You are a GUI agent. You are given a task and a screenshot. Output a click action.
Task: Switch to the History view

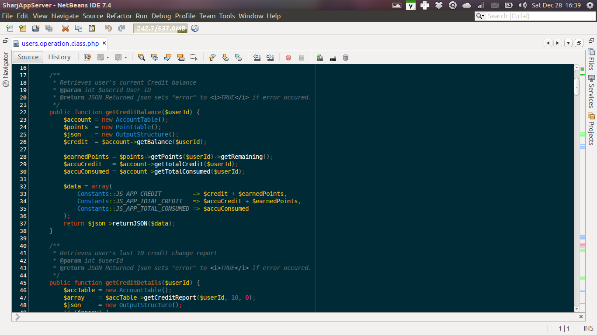pyautogui.click(x=59, y=57)
